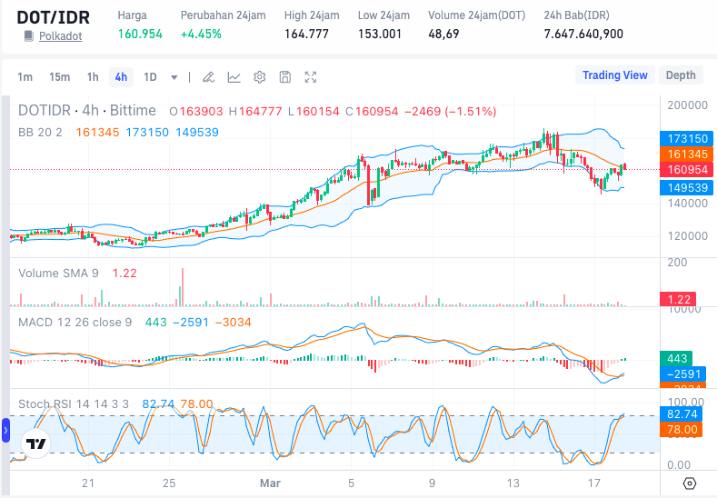Viewport: 717px width, 498px height.
Task: Open chart settings gear icon
Action: [259, 77]
